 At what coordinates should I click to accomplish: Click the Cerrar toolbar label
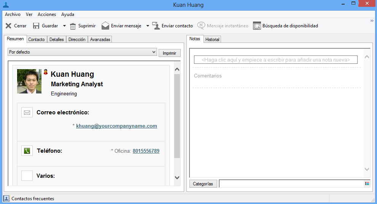click(x=20, y=26)
